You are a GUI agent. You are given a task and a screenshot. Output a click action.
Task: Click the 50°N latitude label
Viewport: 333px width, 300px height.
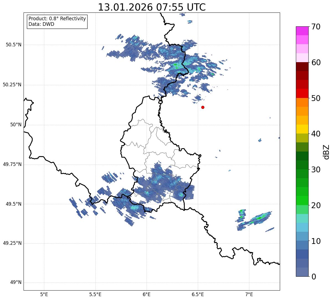16,125
